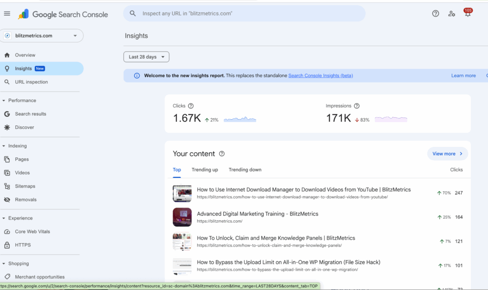
Task: Open the hamburger main menu
Action: point(7,14)
